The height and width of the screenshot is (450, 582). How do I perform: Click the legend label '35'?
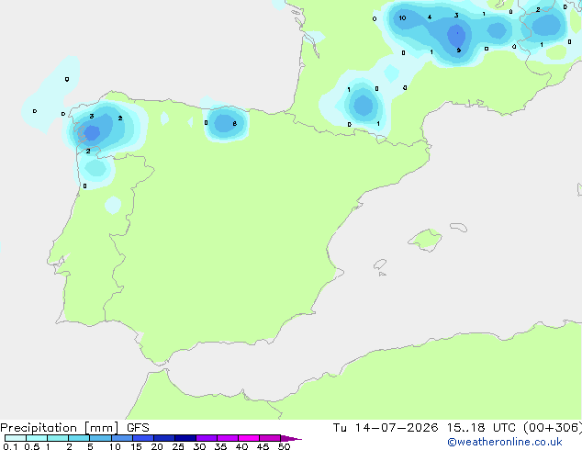(220, 446)
